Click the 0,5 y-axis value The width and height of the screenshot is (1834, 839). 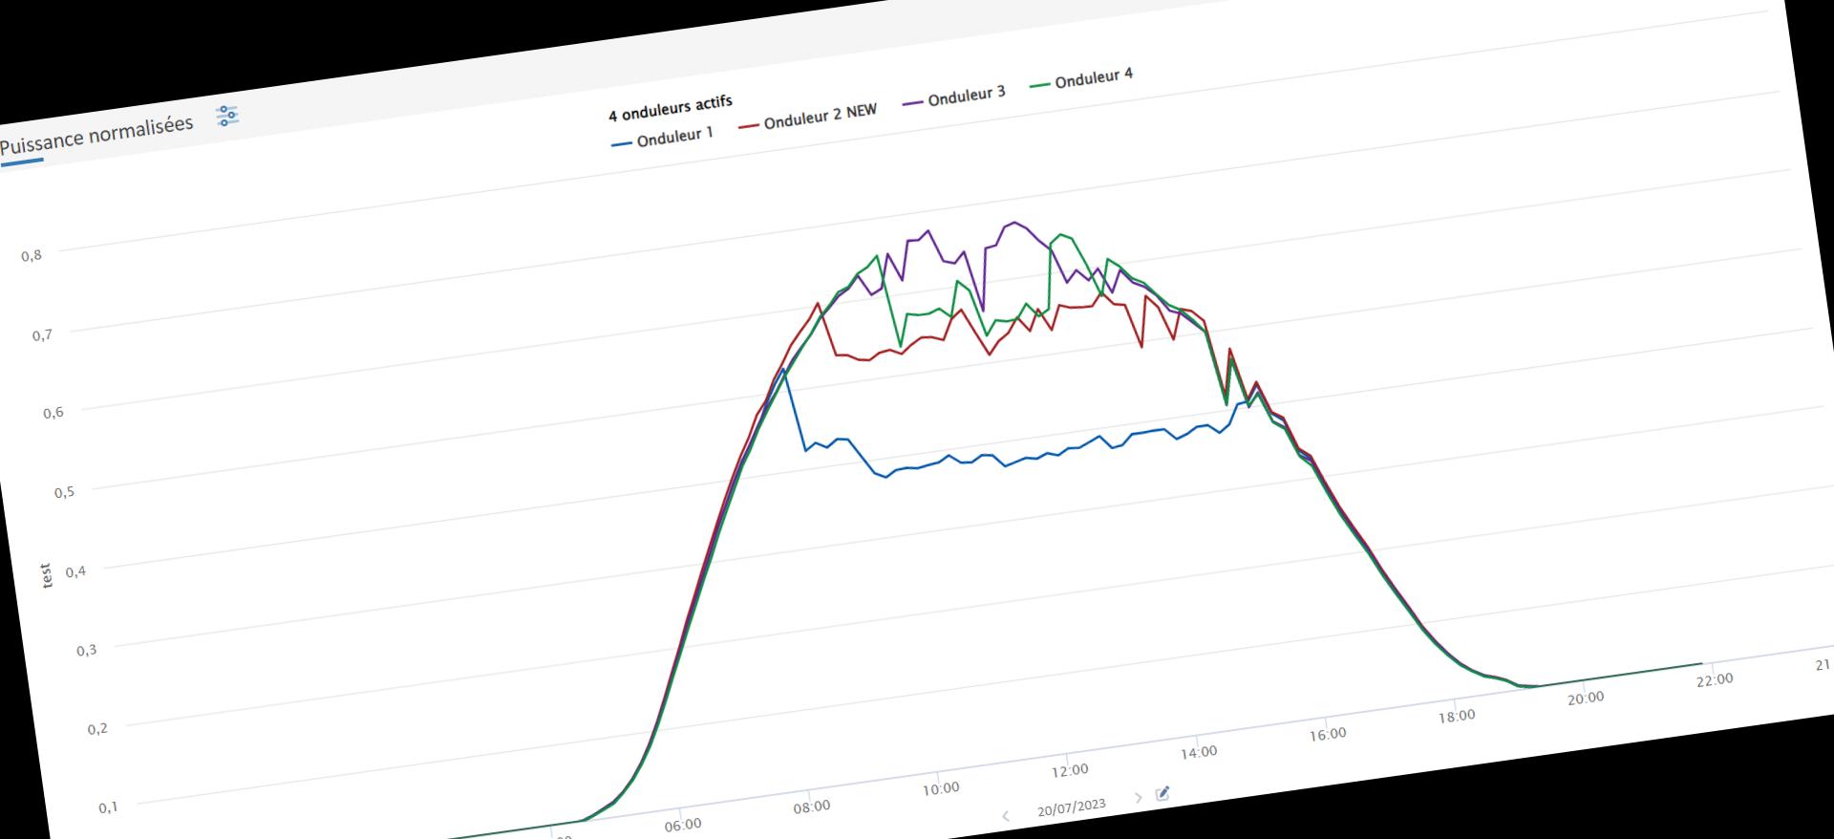coord(64,493)
